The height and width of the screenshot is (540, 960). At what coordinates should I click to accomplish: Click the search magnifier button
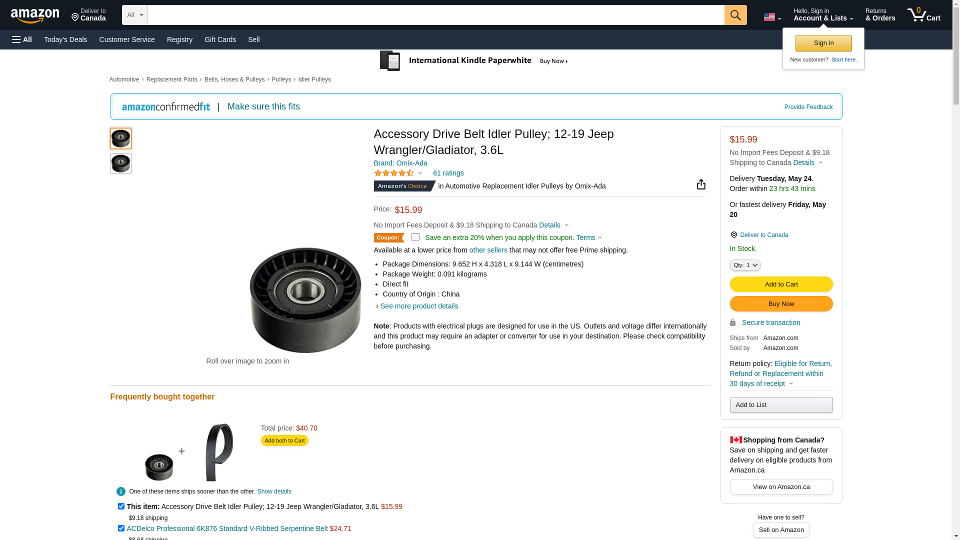(x=735, y=15)
